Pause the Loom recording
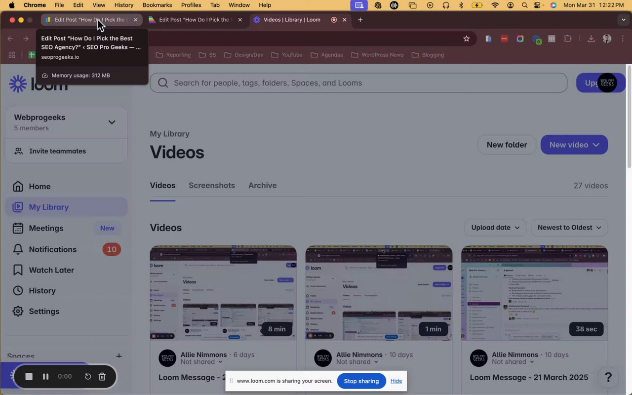632x395 pixels. [45, 377]
